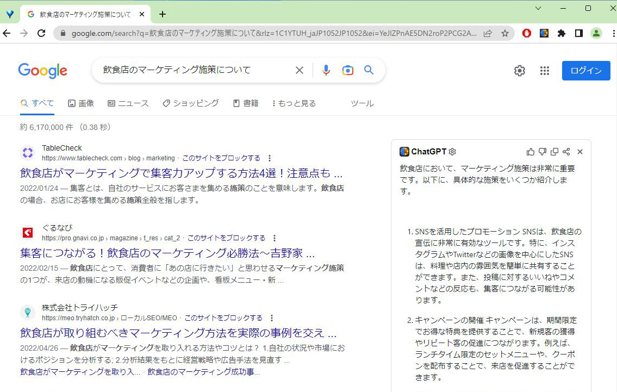The height and width of the screenshot is (392, 617).
Task: Open Google Lens image search
Action: click(348, 70)
